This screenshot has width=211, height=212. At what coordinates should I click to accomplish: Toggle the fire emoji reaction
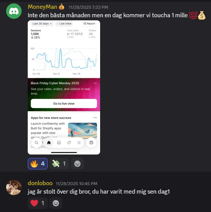pyautogui.click(x=38, y=164)
